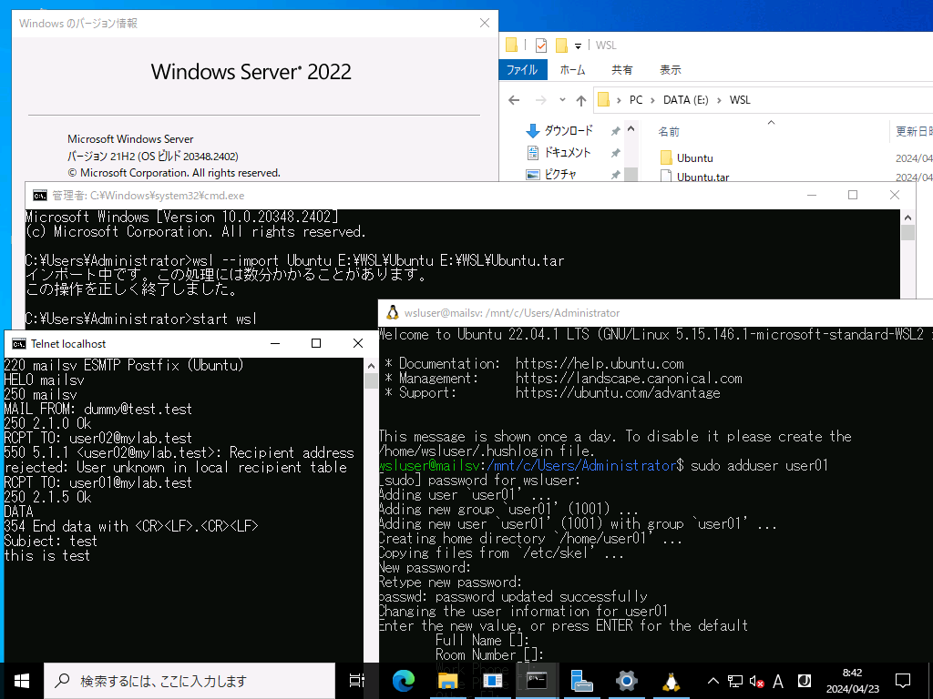Switch to the 表示 tab in File Explorer
Screen dimensions: 933x699
tap(672, 69)
